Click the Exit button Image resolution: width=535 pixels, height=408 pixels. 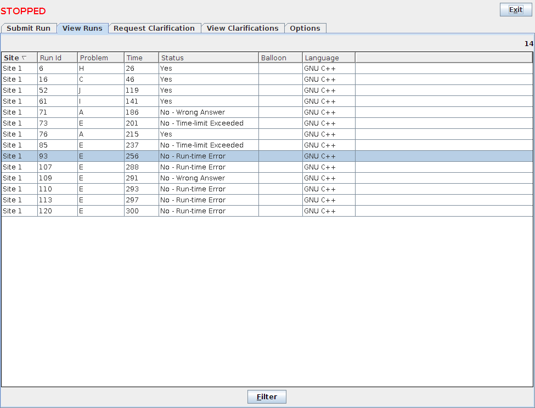(x=515, y=10)
